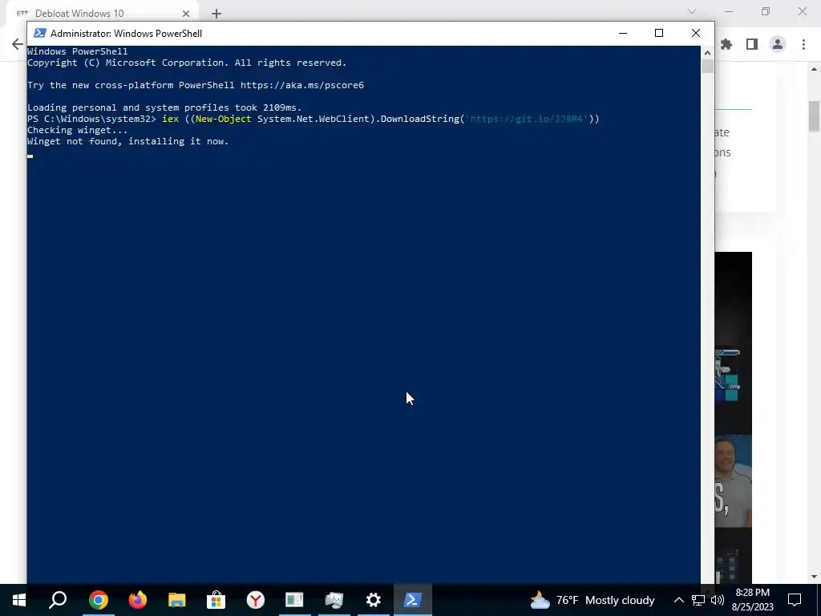Click Chrome page scrollbar thumb
Image resolution: width=821 pixels, height=616 pixels.
(x=815, y=115)
